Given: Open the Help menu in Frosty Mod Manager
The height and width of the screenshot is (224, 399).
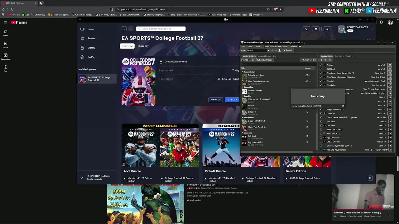Looking at the screenshot, I should click(x=258, y=47).
